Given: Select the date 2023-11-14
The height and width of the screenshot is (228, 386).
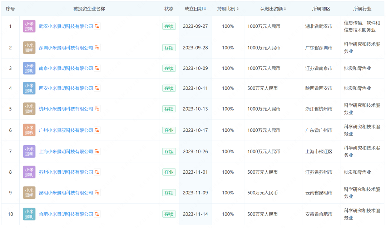Looking at the screenshot, I should click(195, 214).
